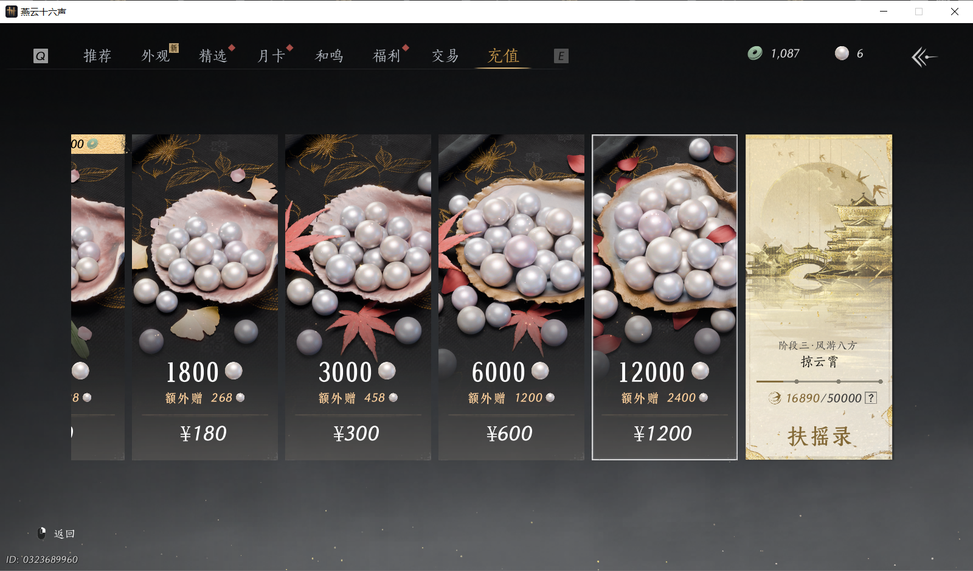Select the 月卡 tab
This screenshot has width=973, height=571.
pos(271,56)
